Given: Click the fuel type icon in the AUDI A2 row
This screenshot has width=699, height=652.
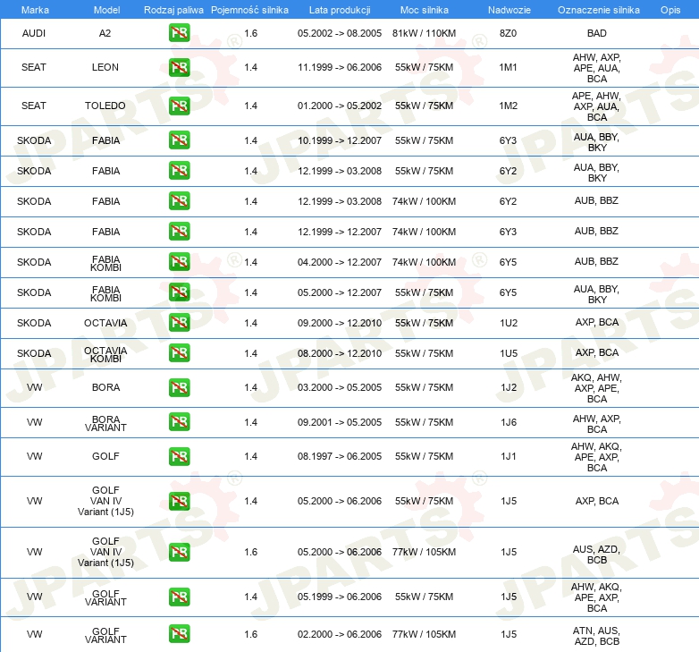Looking at the screenshot, I should point(179,33).
